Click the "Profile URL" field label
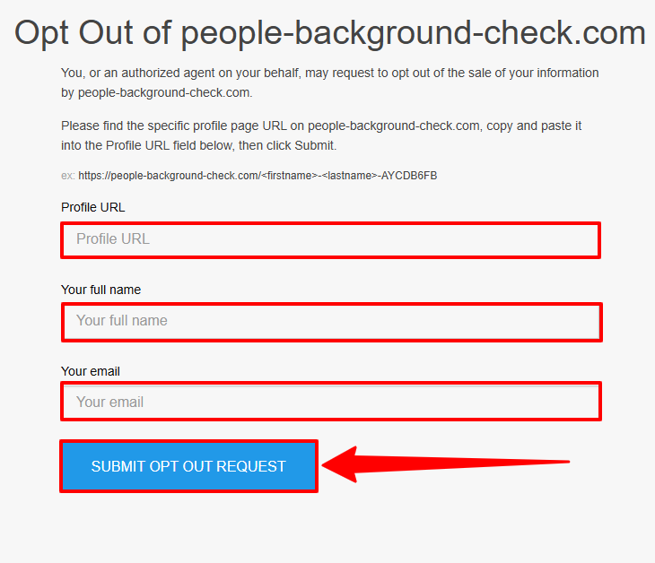This screenshot has width=655, height=563. click(x=92, y=207)
